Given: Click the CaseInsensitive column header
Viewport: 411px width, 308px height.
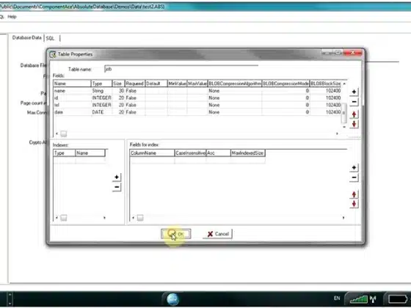Looking at the screenshot, I should [190, 153].
